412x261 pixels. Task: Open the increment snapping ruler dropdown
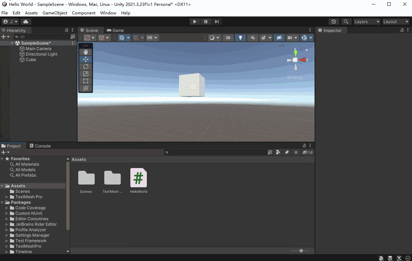point(152,38)
